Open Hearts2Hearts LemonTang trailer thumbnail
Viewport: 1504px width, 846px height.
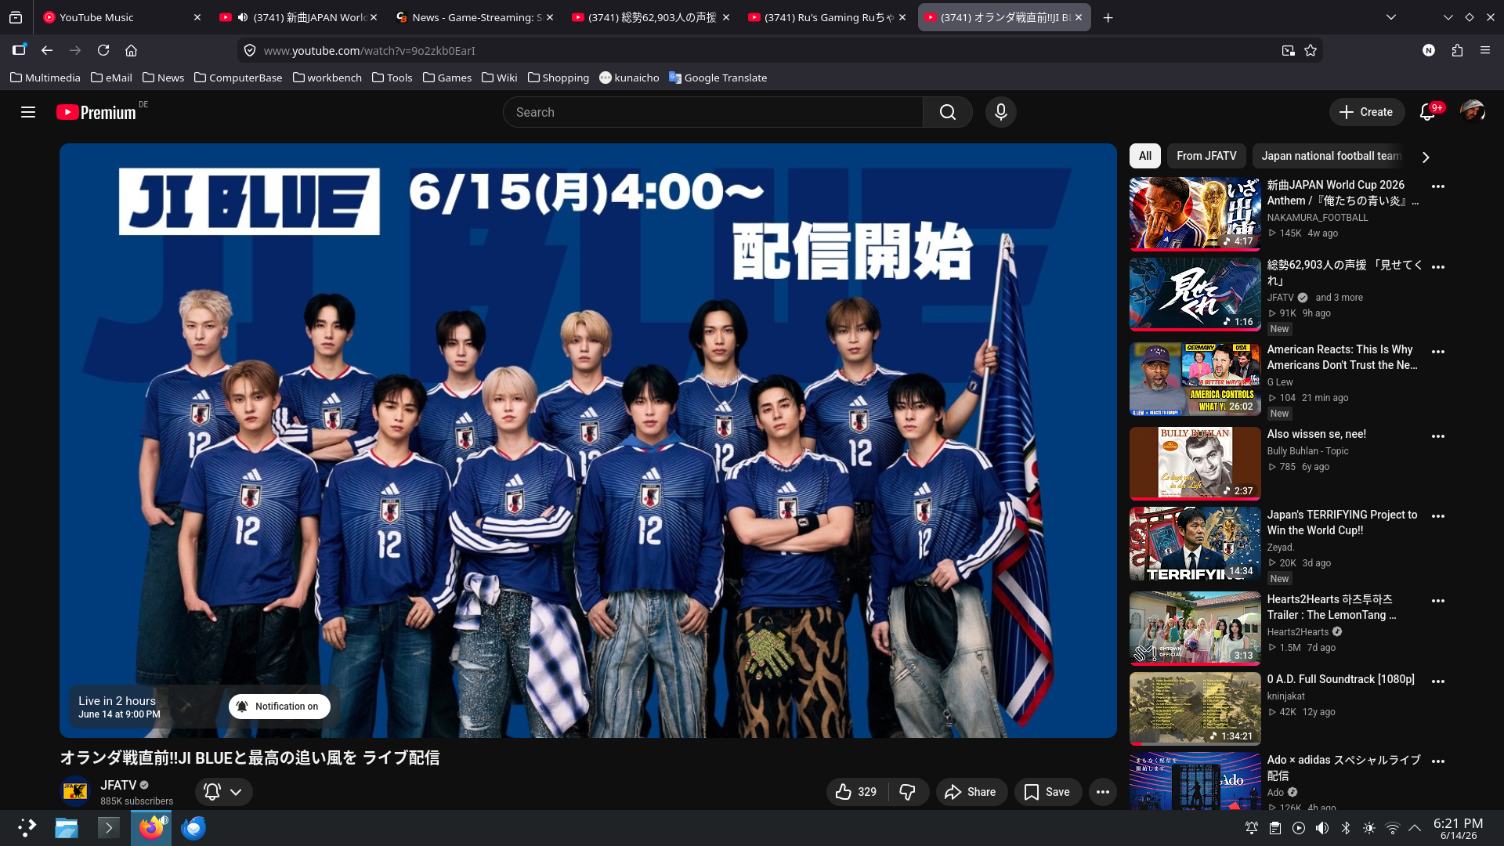tap(1195, 628)
